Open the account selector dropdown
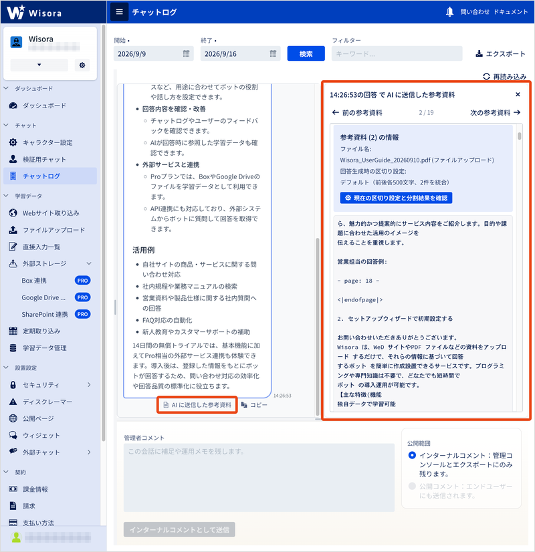The width and height of the screenshot is (535, 552). click(39, 65)
